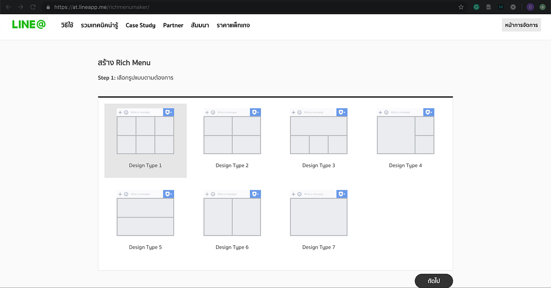Click the browser forward arrow

21,7
